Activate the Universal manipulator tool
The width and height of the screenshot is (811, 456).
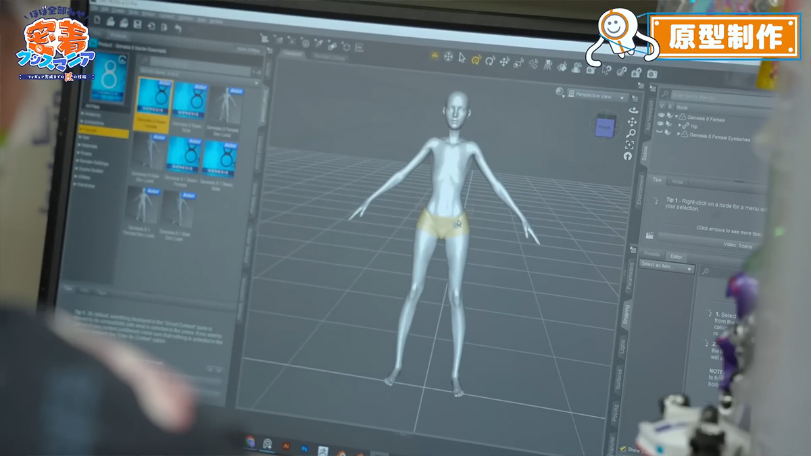(x=476, y=59)
